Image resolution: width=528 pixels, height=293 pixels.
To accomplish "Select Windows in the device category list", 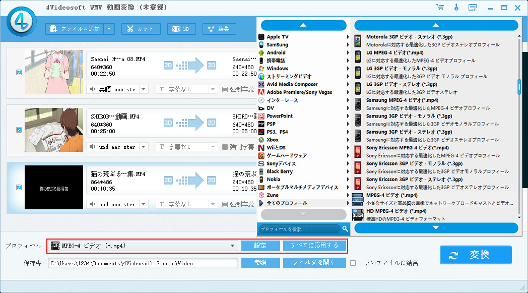I will tap(278, 68).
